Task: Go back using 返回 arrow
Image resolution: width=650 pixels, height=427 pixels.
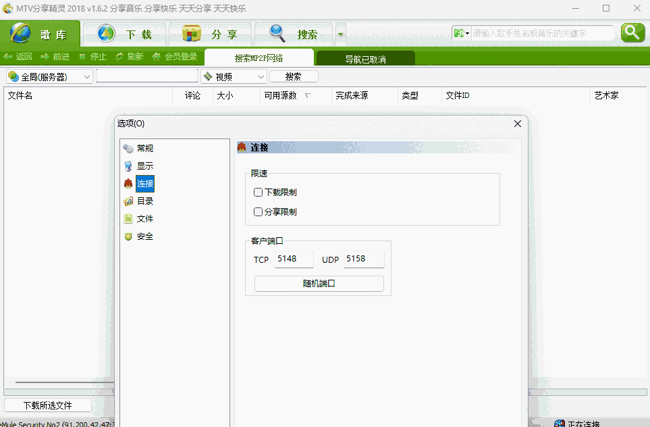Action: point(18,57)
